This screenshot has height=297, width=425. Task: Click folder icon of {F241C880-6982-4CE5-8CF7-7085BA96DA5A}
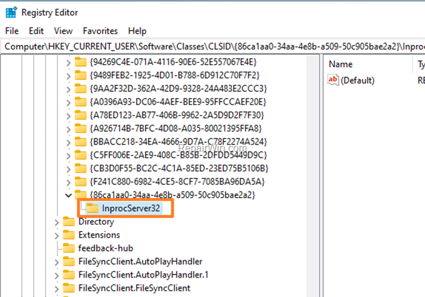pos(81,182)
